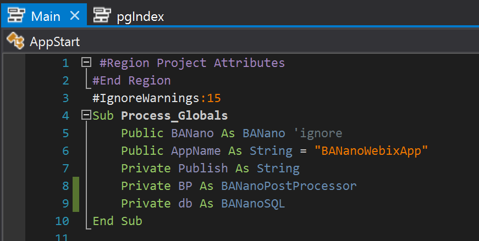Click line number 3 in gutter
The height and width of the screenshot is (241, 479).
pyautogui.click(x=65, y=98)
